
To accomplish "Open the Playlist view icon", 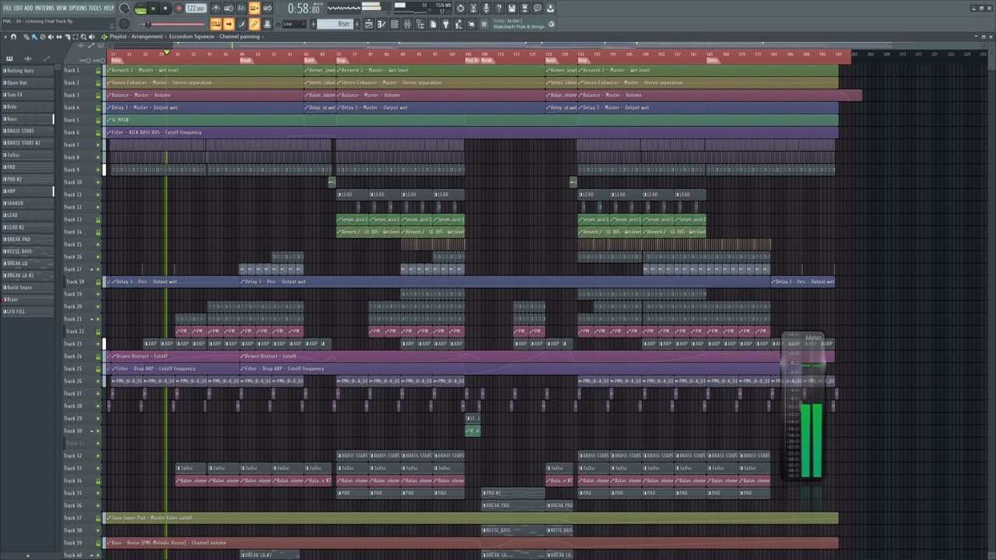I will tap(369, 24).
